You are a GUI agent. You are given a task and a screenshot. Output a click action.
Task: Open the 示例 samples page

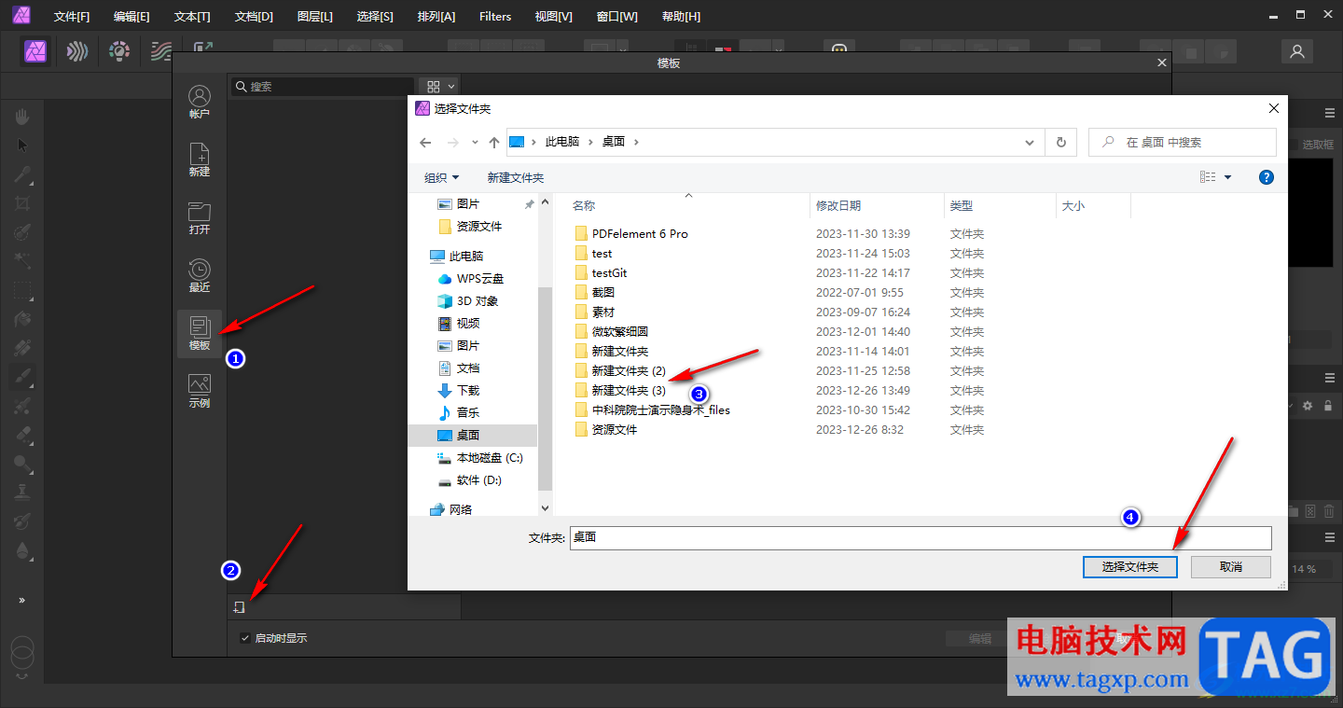pos(200,392)
